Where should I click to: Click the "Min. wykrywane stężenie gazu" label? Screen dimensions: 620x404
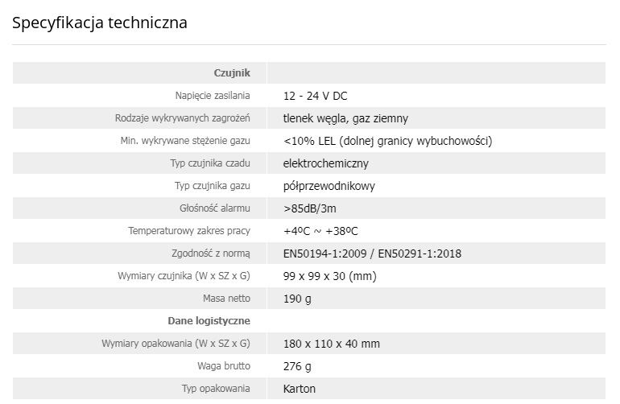pos(184,141)
